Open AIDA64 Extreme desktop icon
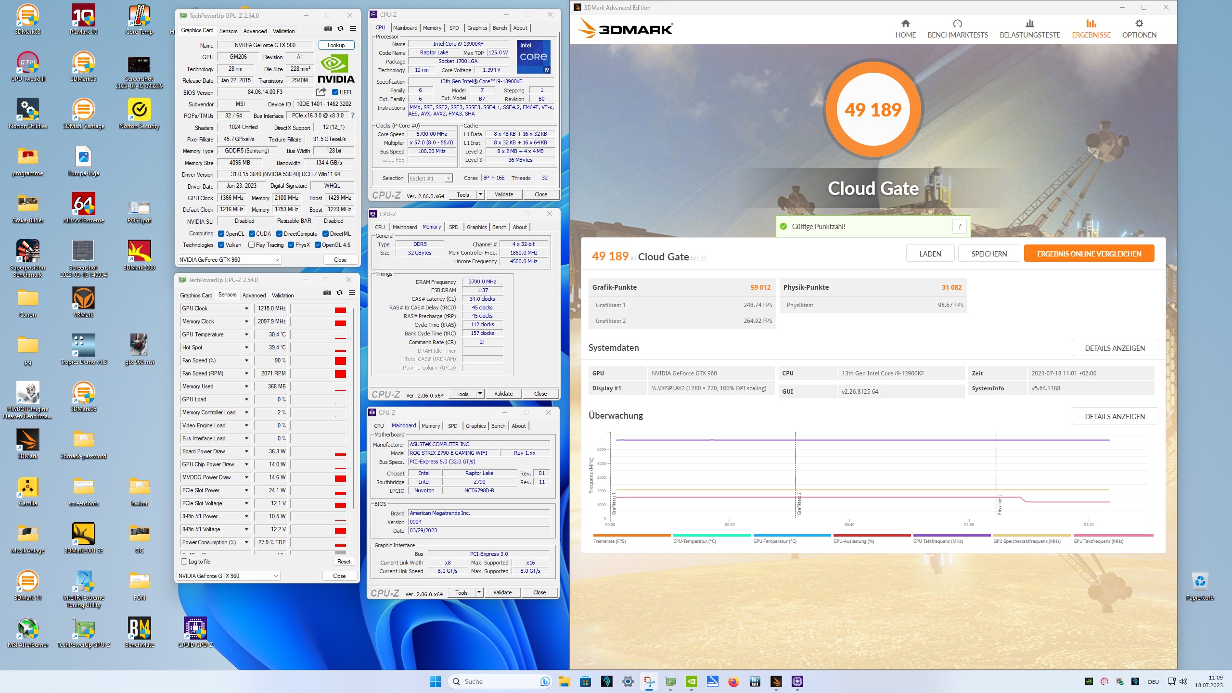Screen dimensions: 1232x693 pos(84,208)
